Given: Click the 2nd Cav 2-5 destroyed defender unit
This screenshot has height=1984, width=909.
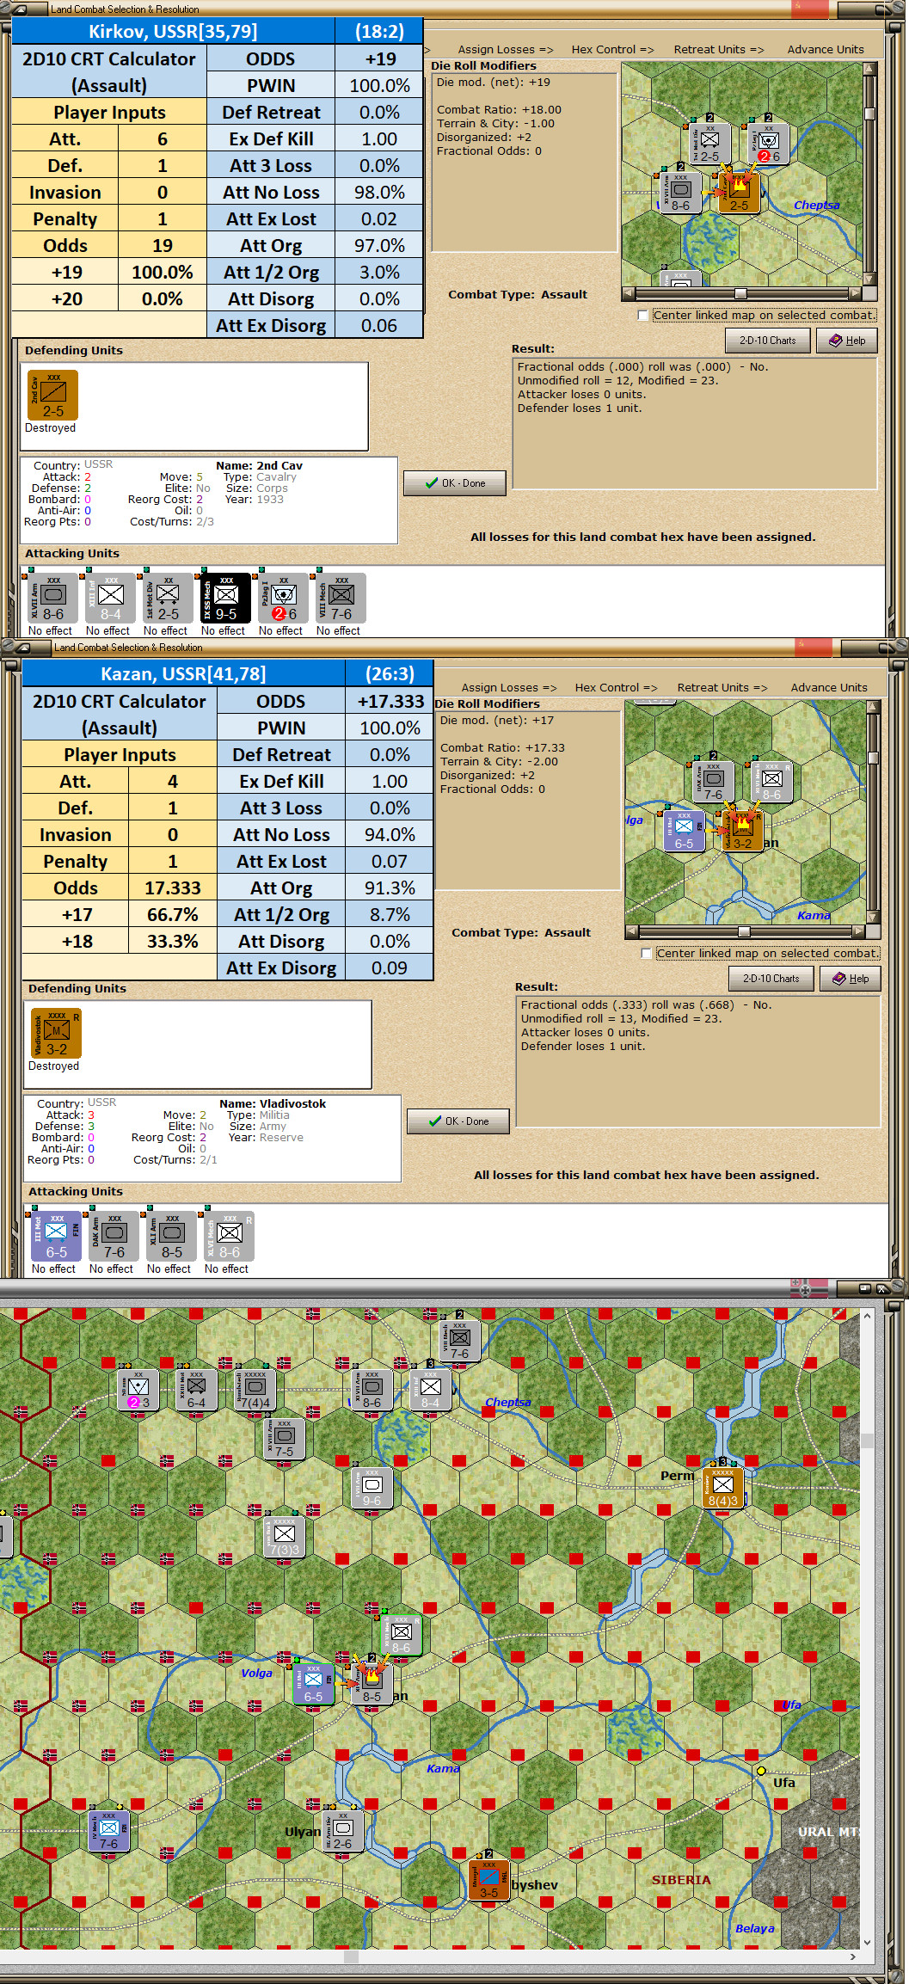Looking at the screenshot, I should [x=53, y=395].
